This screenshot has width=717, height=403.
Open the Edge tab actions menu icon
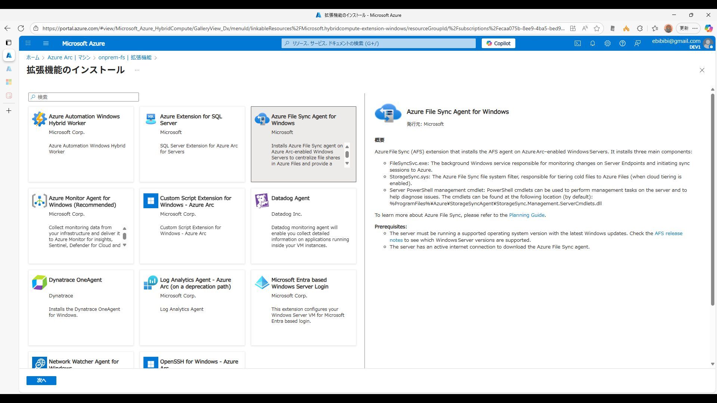pos(9,43)
